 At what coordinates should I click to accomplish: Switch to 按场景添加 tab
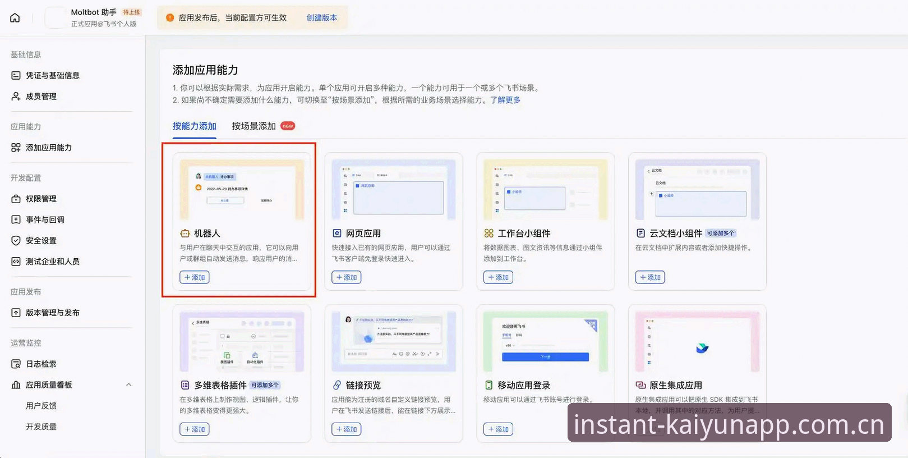coord(254,126)
